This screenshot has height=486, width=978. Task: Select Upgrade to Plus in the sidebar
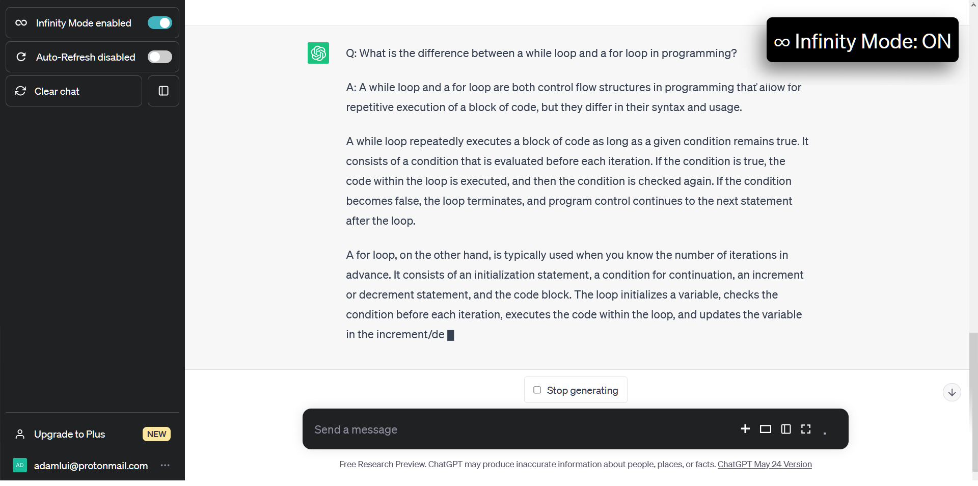pyautogui.click(x=70, y=434)
